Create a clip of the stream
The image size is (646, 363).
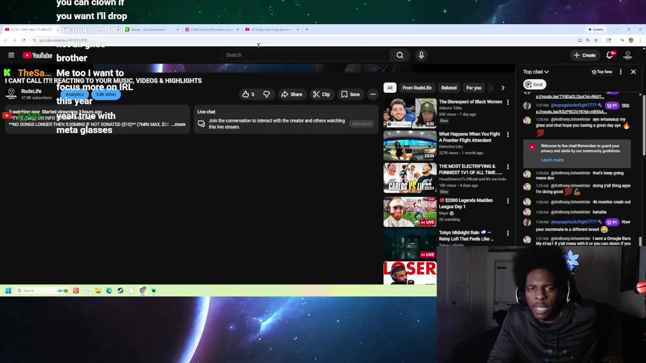pos(321,94)
